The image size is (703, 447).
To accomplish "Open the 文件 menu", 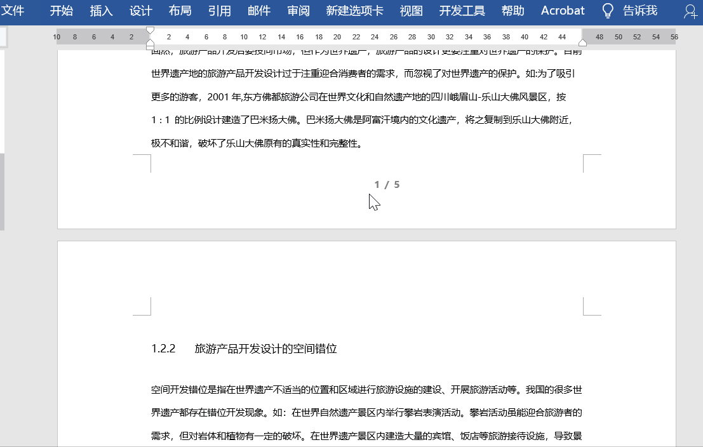I will [13, 10].
